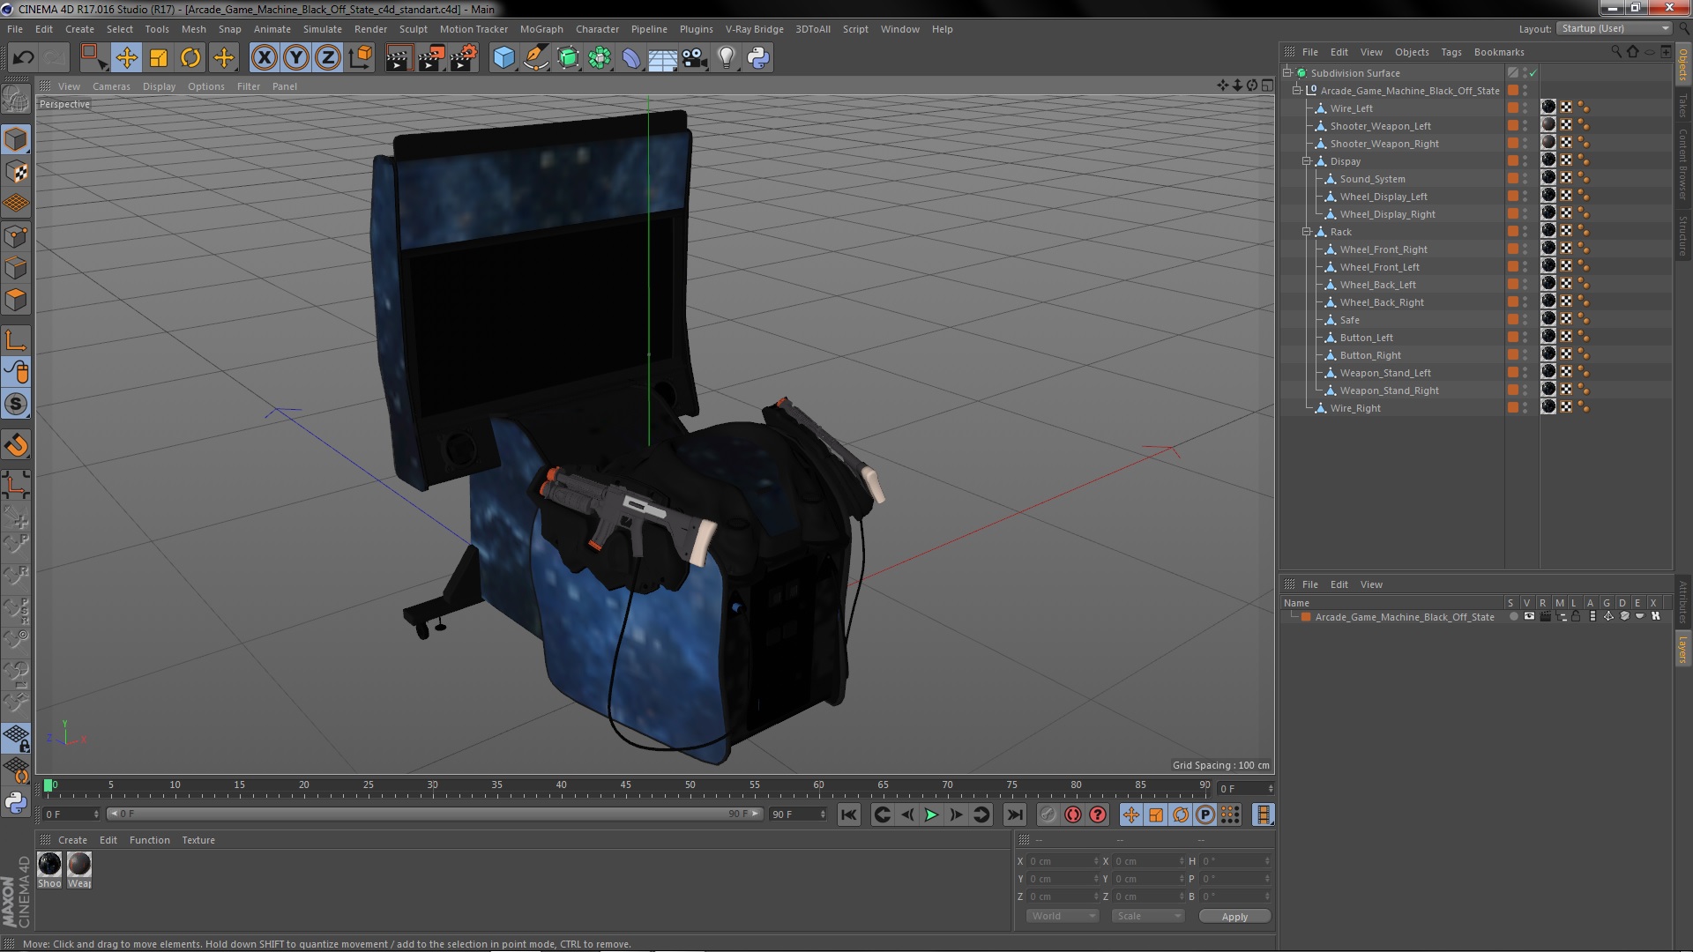Play the animation forward
The height and width of the screenshot is (952, 1693).
pyautogui.click(x=931, y=815)
